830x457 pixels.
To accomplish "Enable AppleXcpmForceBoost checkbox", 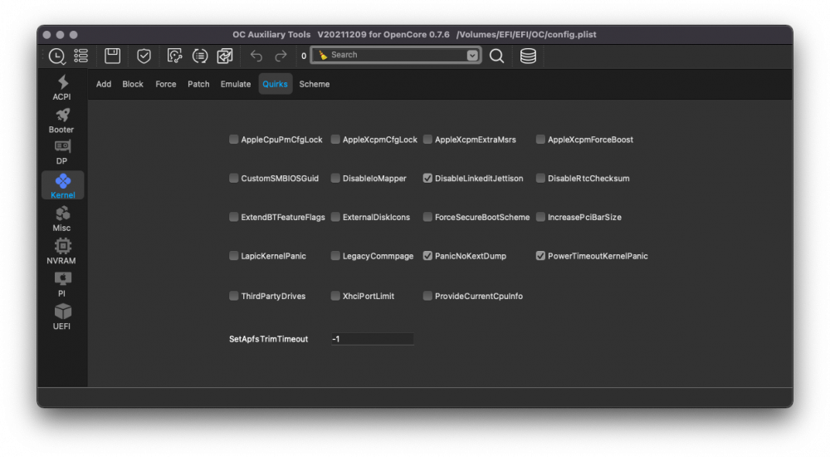I will click(x=540, y=140).
